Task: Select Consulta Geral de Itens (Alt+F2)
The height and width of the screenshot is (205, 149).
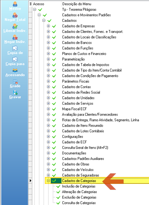Action: click(x=85, y=148)
